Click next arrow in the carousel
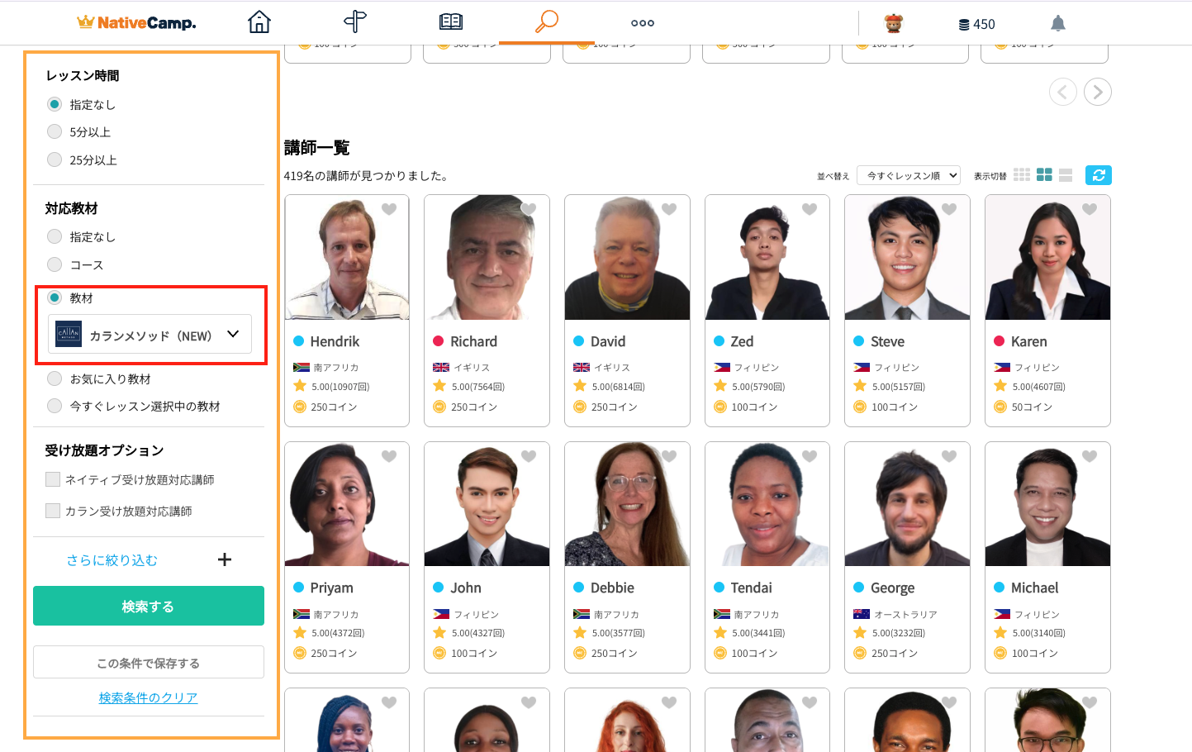1192x752 pixels. point(1097,92)
